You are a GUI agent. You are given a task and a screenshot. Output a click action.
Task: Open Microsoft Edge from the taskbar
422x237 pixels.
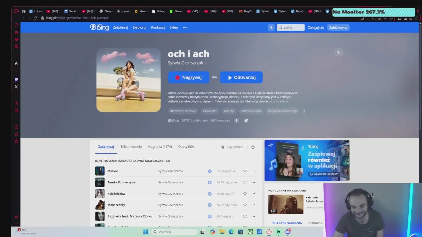(x=231, y=232)
